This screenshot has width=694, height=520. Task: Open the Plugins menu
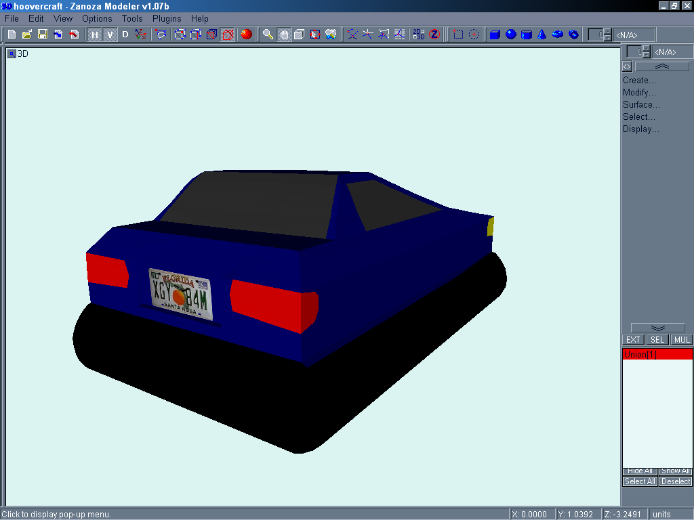click(167, 18)
